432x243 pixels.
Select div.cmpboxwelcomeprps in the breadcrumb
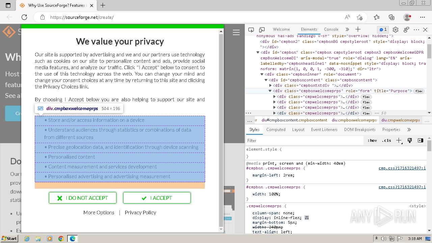coord(354,120)
